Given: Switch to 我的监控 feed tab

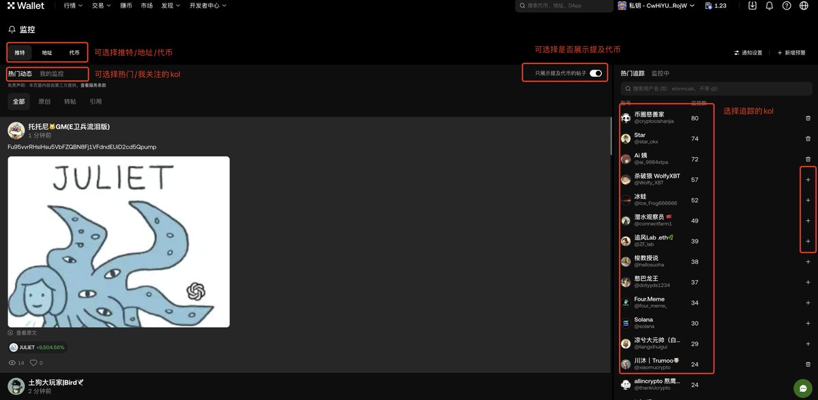Looking at the screenshot, I should [52, 73].
